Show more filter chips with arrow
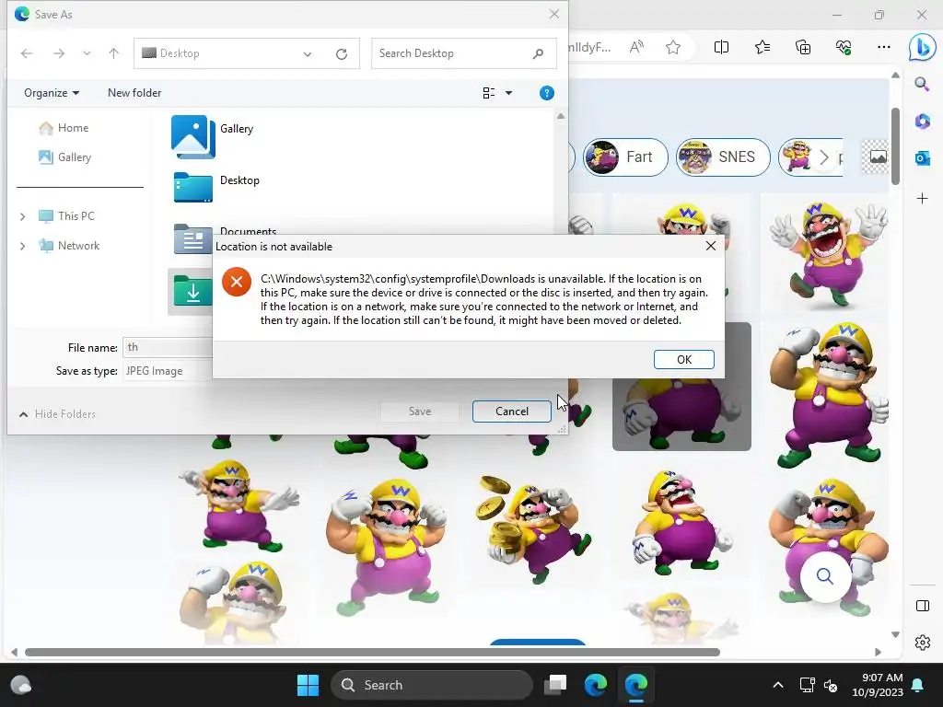 824,158
